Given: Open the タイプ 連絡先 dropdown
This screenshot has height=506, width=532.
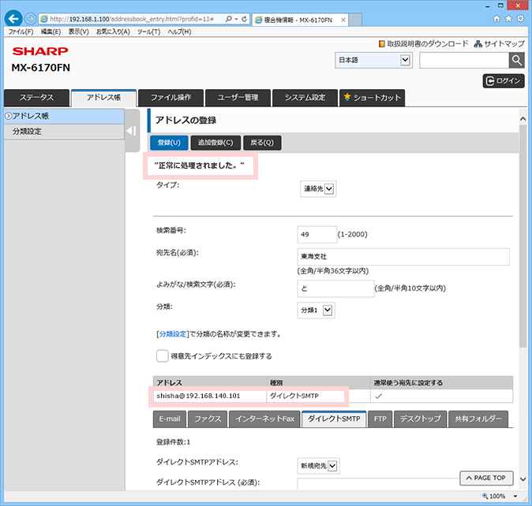Looking at the screenshot, I should pyautogui.click(x=318, y=188).
